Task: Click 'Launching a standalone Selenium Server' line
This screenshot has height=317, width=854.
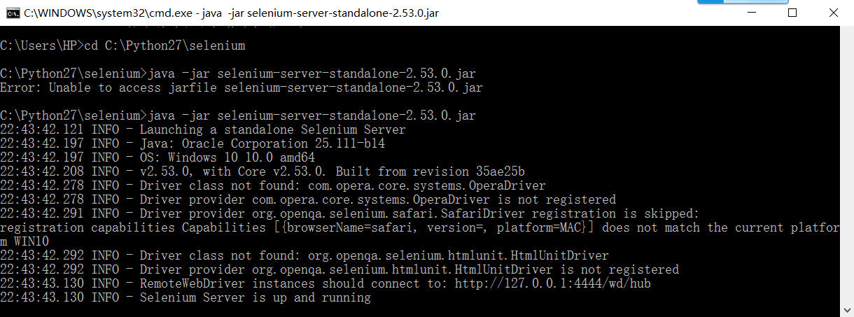Action: coord(203,129)
